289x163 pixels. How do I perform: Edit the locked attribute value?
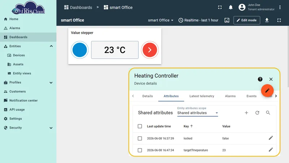271,138
